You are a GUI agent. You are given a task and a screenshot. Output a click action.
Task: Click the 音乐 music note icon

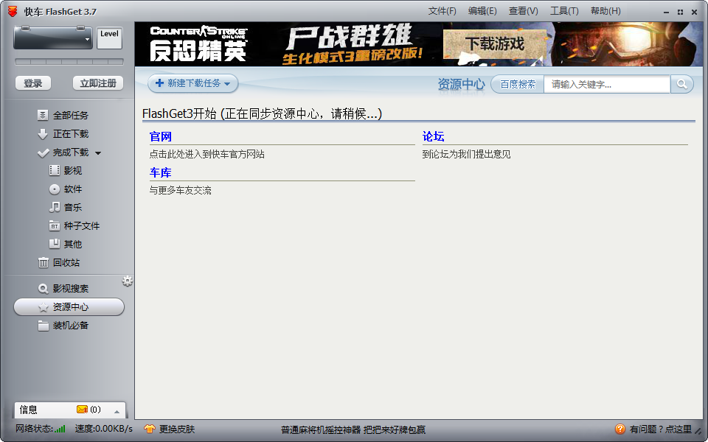(55, 208)
